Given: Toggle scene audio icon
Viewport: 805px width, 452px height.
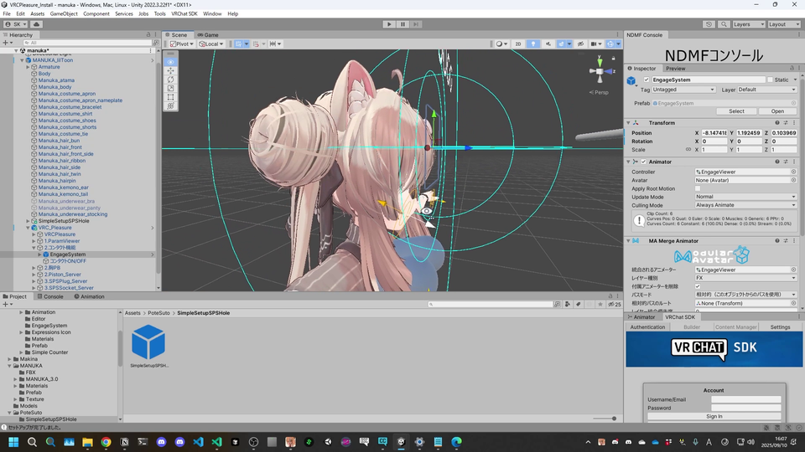Looking at the screenshot, I should [548, 44].
